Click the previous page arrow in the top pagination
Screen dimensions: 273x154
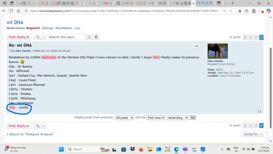click(245, 37)
